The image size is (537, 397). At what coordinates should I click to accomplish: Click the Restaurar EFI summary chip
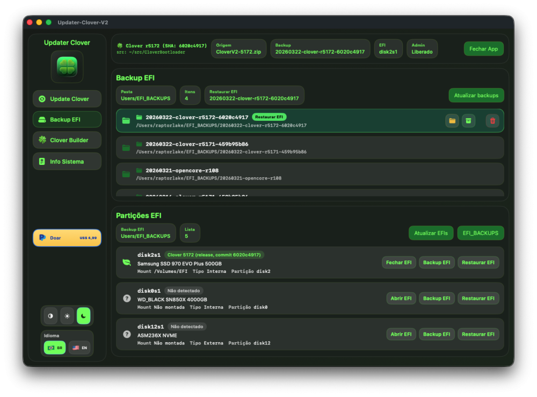point(254,95)
